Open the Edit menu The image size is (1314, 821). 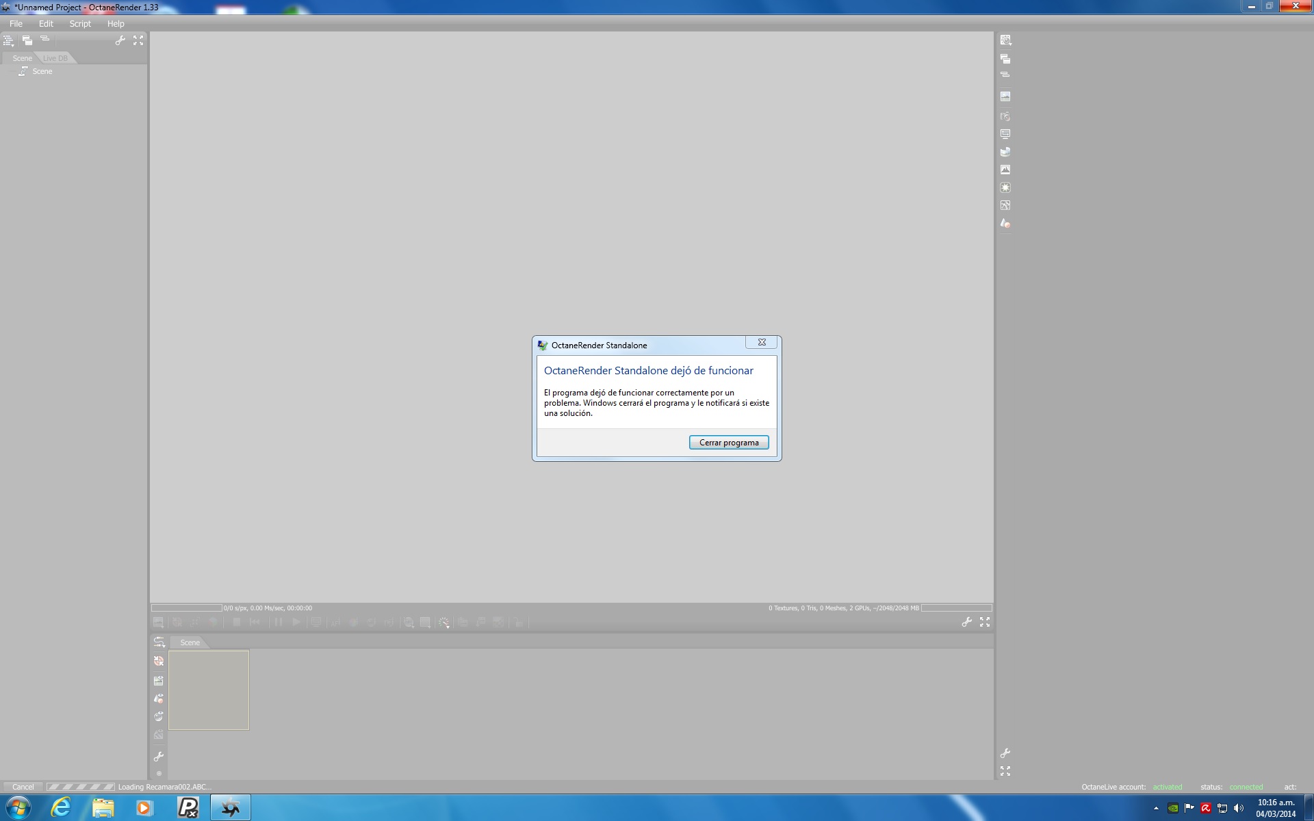[x=46, y=23]
